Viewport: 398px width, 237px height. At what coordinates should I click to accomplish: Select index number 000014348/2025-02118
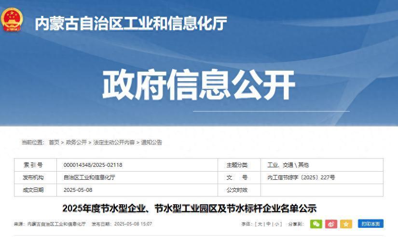point(93,165)
